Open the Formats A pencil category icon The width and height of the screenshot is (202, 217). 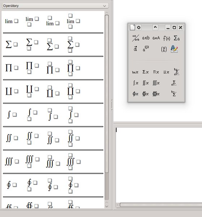(x=174, y=49)
